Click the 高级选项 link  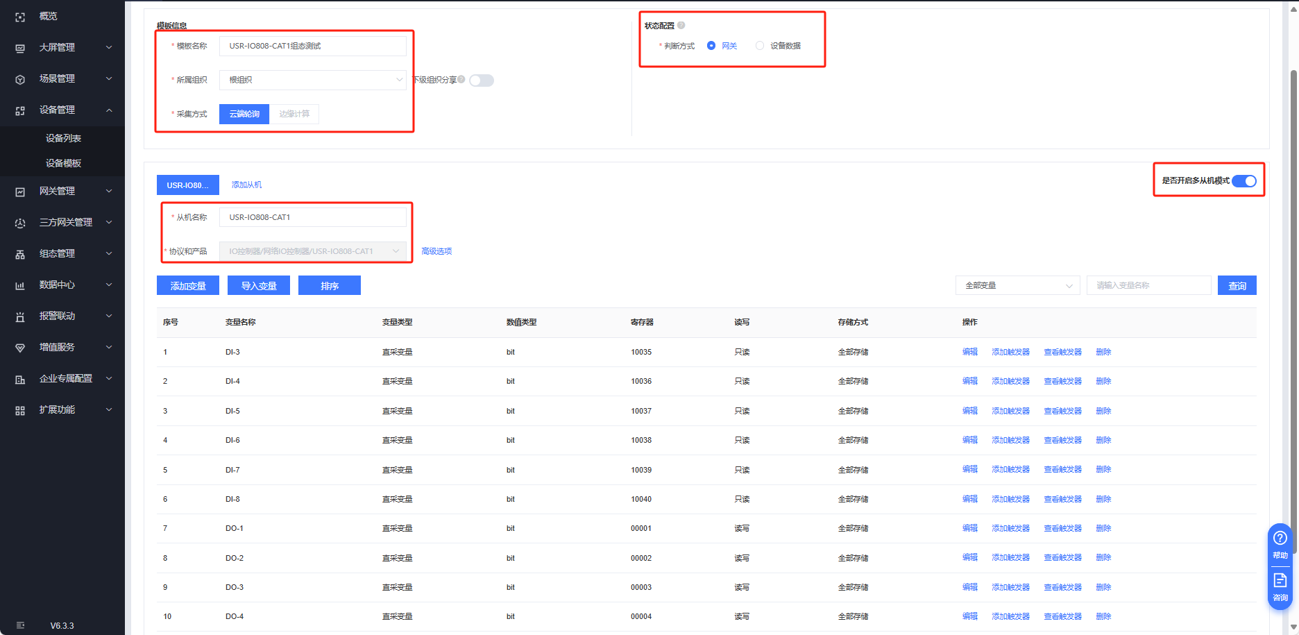[436, 251]
